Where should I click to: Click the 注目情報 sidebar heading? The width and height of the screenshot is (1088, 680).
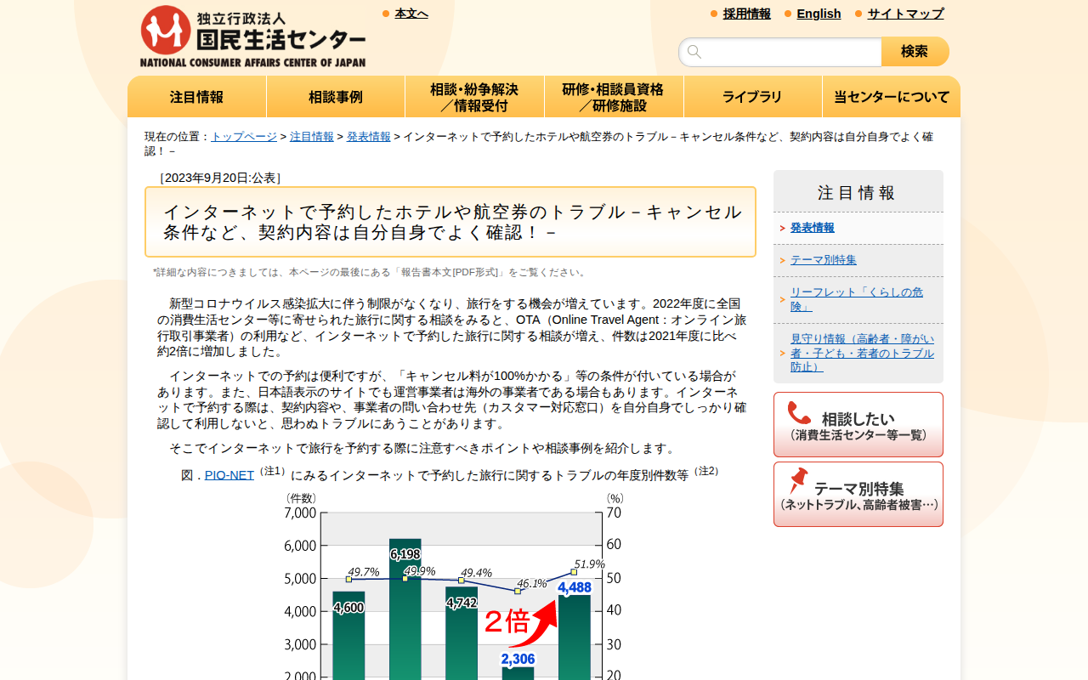pos(857,193)
